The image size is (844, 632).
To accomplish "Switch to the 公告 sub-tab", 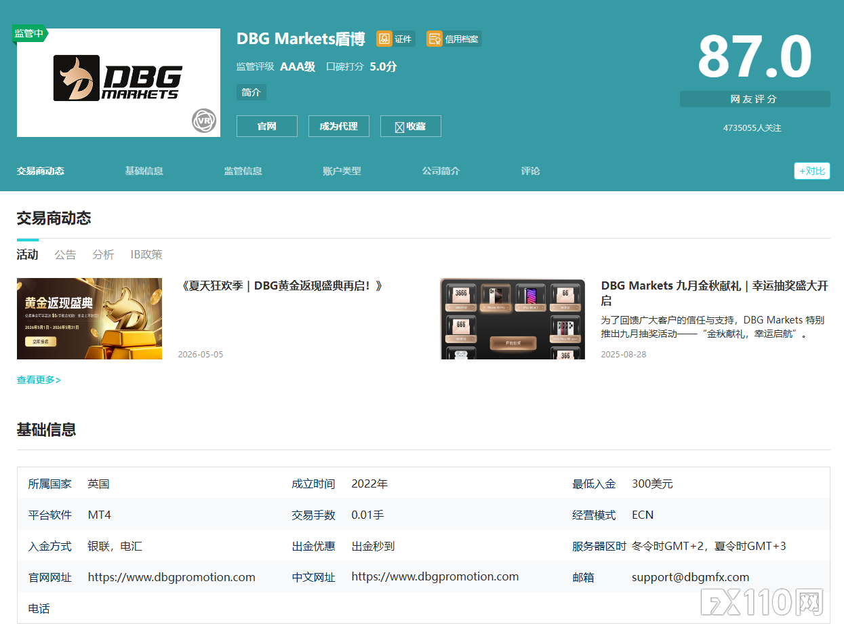I will (x=66, y=255).
